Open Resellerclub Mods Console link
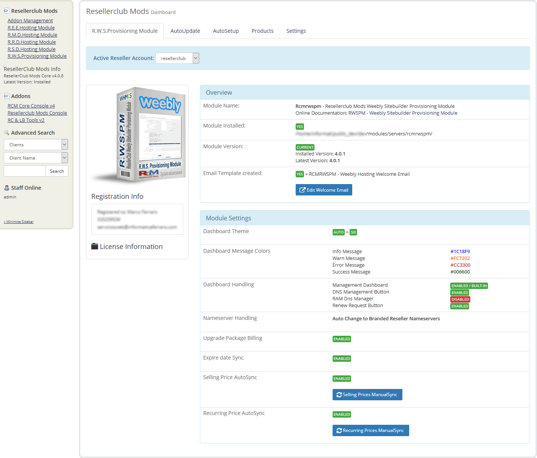This screenshot has width=537, height=458. 37,113
